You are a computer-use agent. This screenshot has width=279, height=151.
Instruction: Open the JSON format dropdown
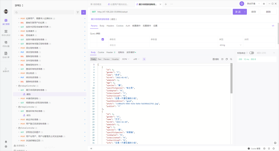click(126, 59)
